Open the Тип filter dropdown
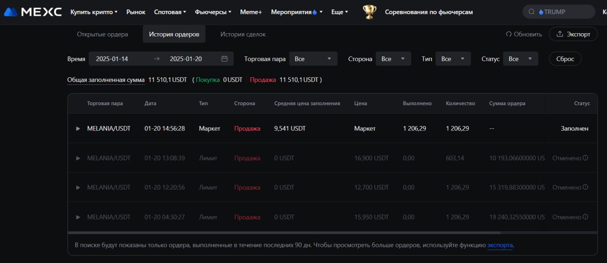The image size is (607, 263). click(453, 59)
